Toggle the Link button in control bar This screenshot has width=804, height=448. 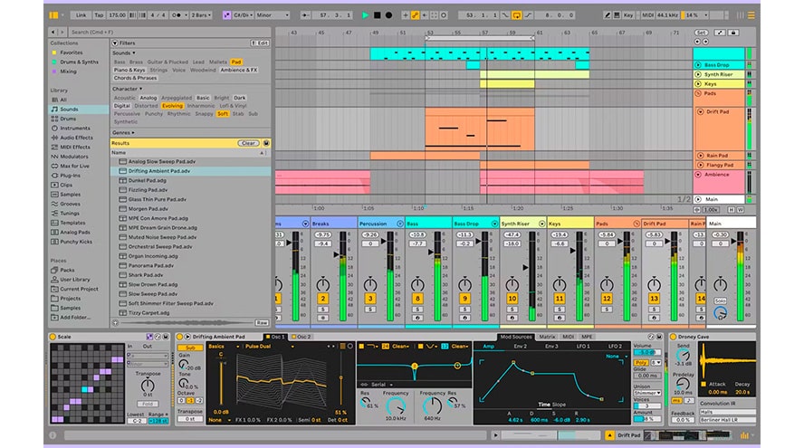(x=81, y=15)
